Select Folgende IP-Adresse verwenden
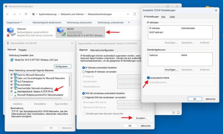Image resolution: width=223 pixels, height=134 pixels. pyautogui.click(x=84, y=72)
